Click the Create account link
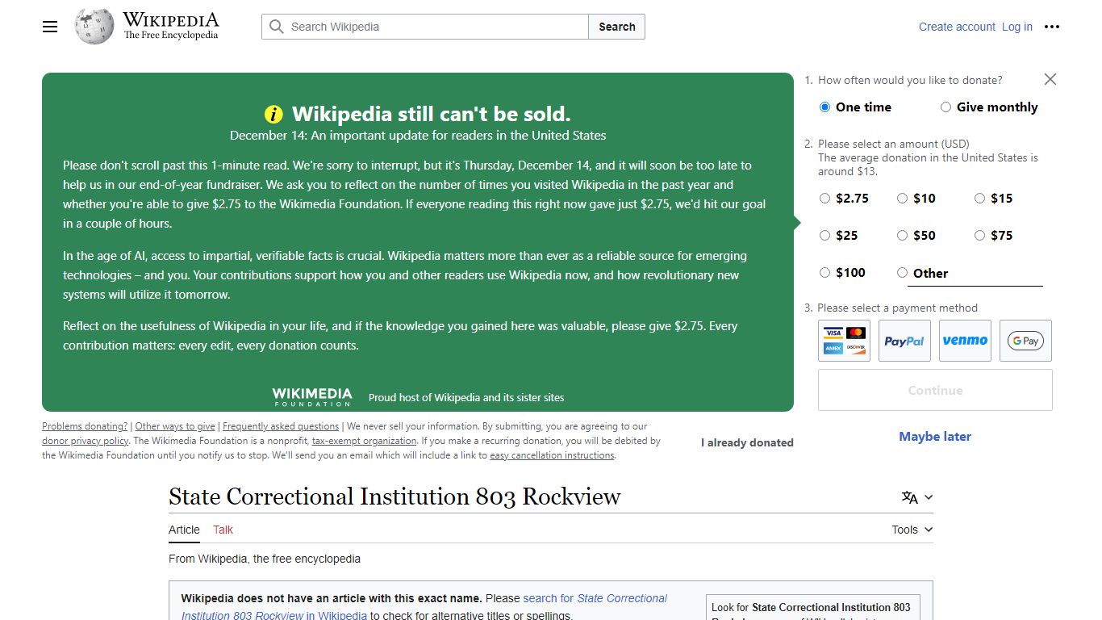Screen dimensions: 1102x620 pos(957,27)
